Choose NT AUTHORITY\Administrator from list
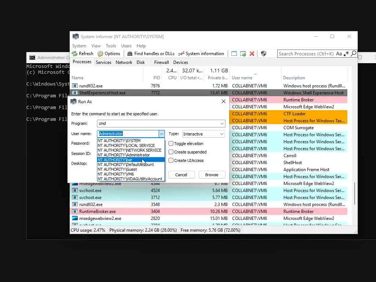 pyautogui.click(x=131, y=155)
